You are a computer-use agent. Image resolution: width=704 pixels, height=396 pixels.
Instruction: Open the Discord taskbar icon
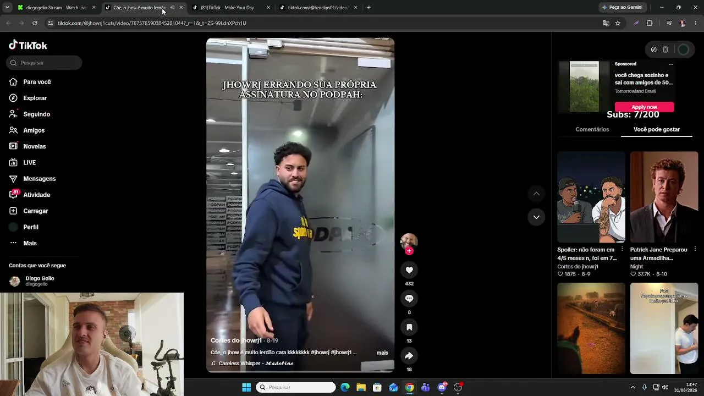[x=442, y=387]
